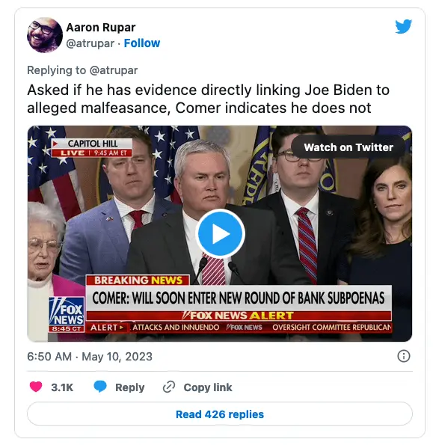Screen dimensions: 433x445
Task: Click the blue reply bubble icon
Action: (100, 387)
